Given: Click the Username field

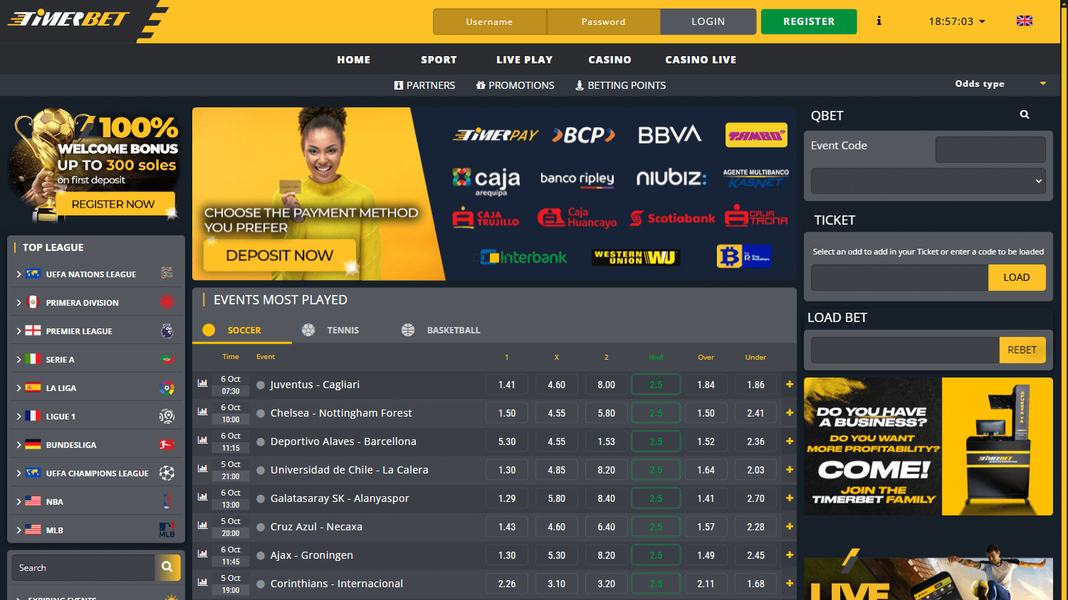Looking at the screenshot, I should click(490, 21).
